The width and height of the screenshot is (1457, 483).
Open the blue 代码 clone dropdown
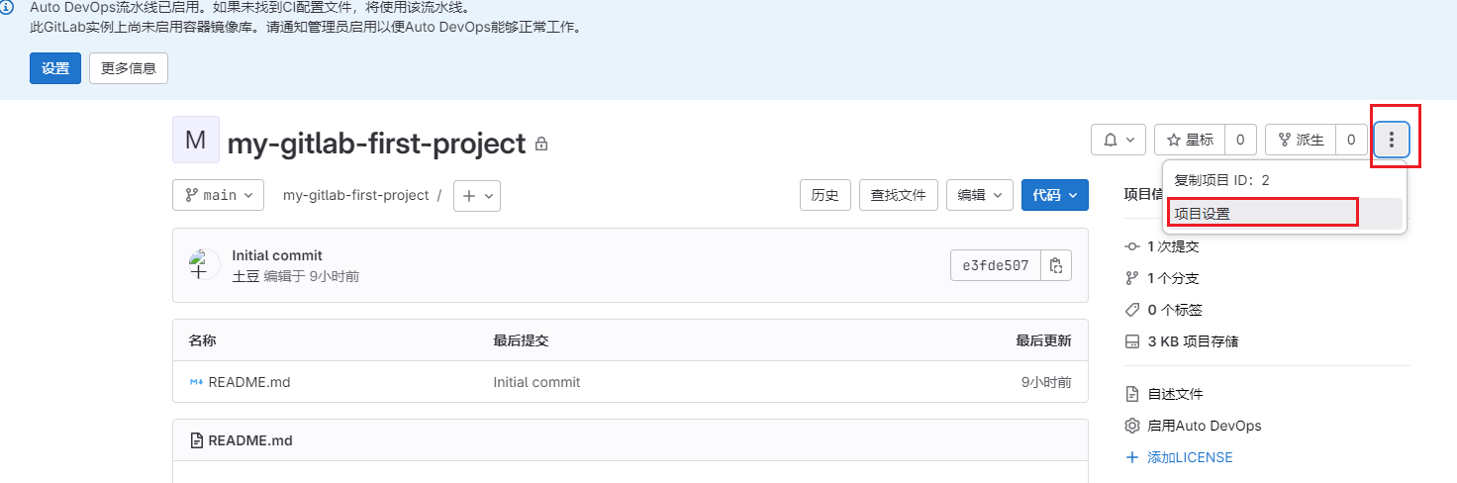pyautogui.click(x=1054, y=195)
